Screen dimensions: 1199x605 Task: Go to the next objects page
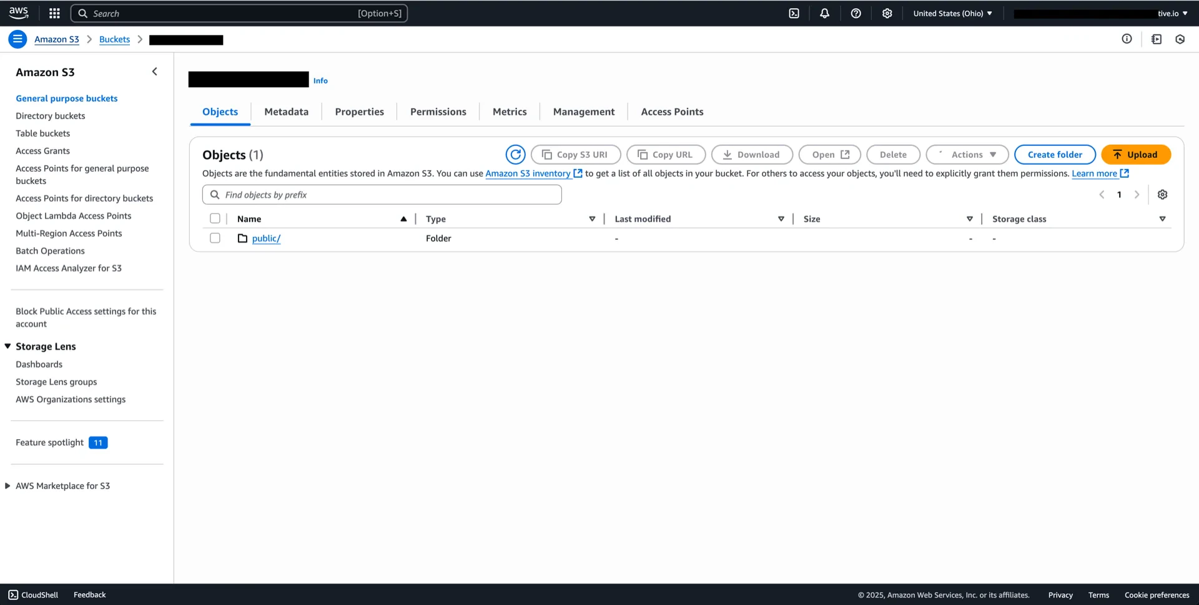[x=1137, y=195]
